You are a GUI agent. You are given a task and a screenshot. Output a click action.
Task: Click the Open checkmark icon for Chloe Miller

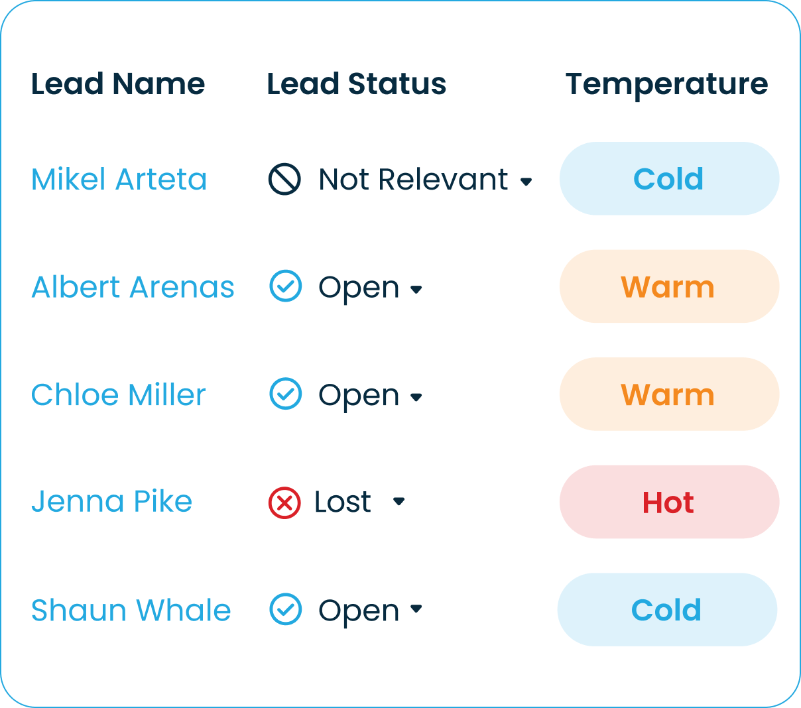[x=286, y=394]
